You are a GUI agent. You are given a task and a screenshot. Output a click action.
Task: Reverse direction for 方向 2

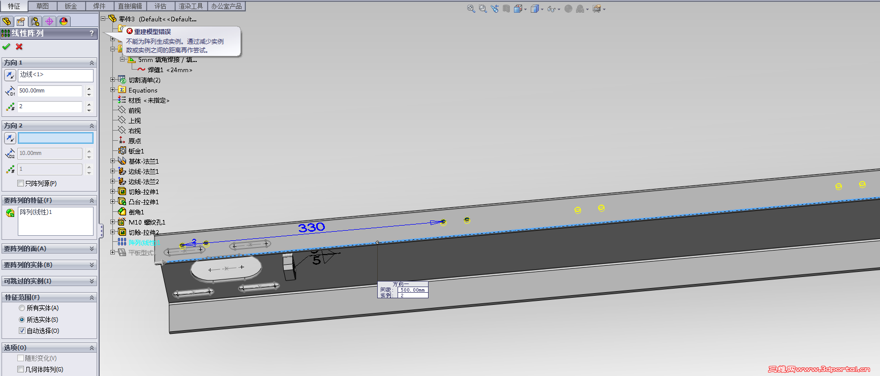[x=10, y=138]
